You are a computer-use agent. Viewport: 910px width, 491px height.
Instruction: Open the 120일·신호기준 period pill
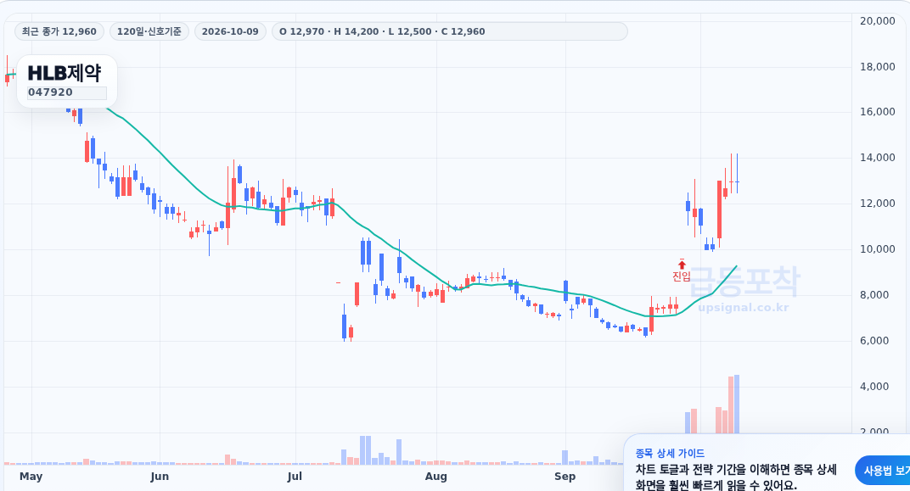(149, 31)
